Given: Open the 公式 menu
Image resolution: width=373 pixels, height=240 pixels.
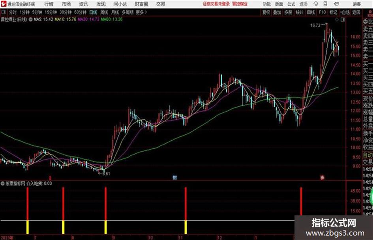Looking at the screenshot, I should coord(291,4).
